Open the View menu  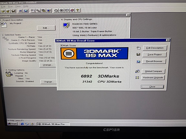pos(18,6)
